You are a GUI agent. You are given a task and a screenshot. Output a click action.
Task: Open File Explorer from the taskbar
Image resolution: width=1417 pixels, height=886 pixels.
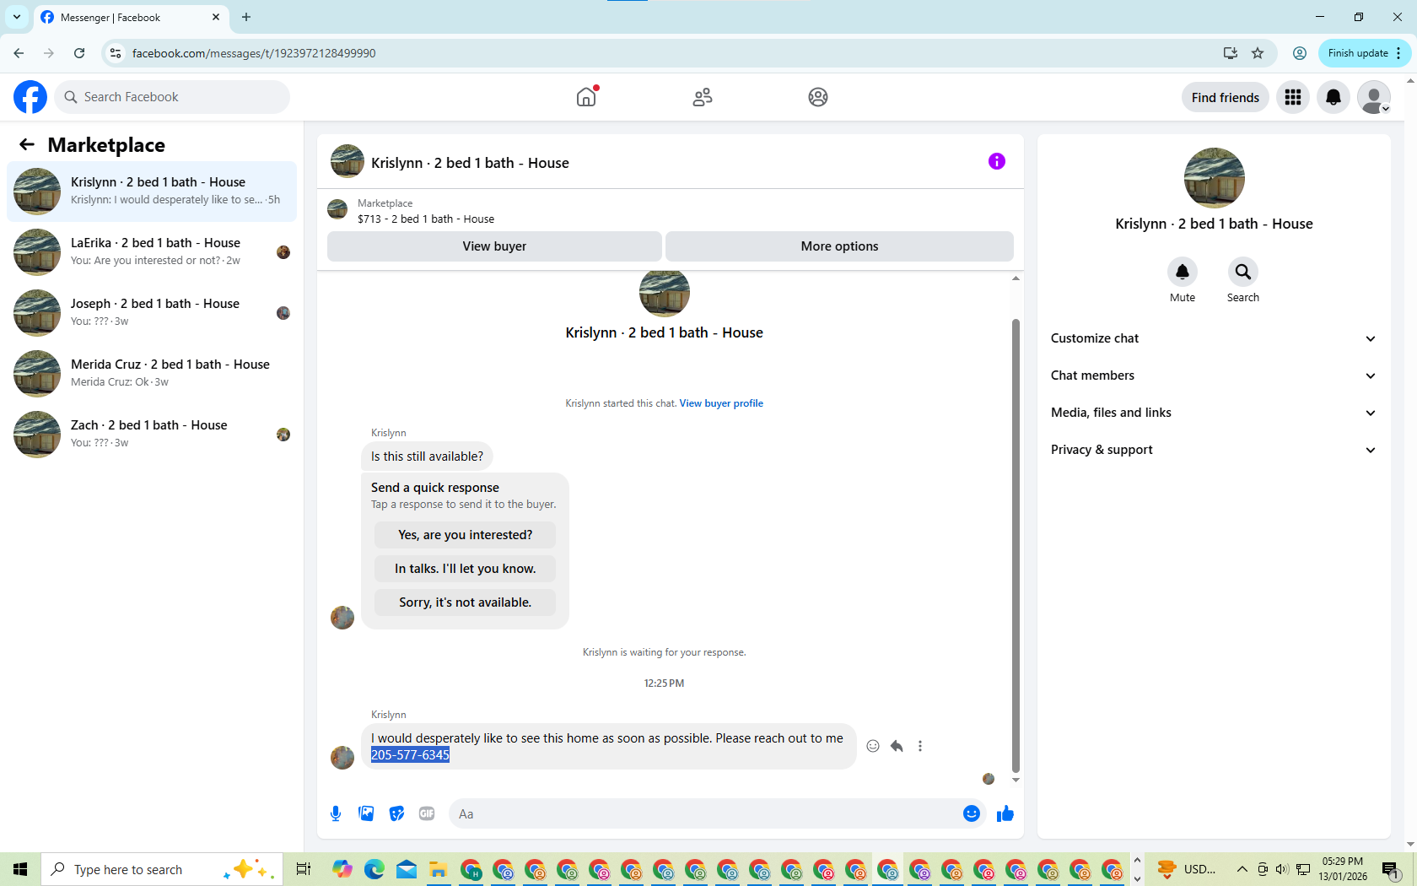pos(439,869)
